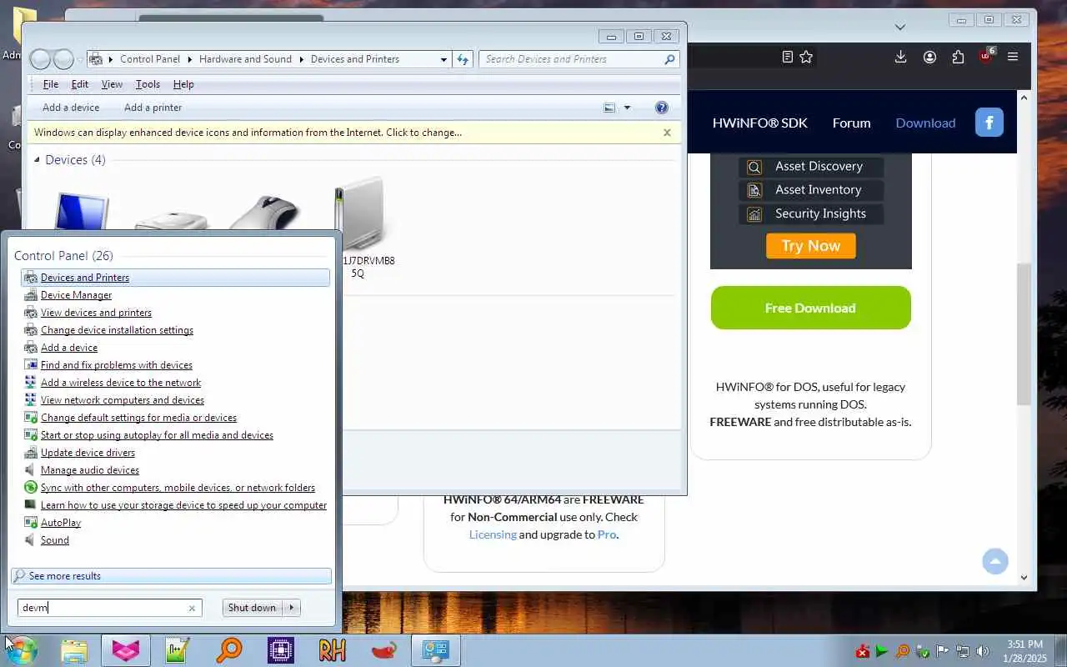The image size is (1067, 667).
Task: Click View network computers and devices
Action: pyautogui.click(x=123, y=400)
